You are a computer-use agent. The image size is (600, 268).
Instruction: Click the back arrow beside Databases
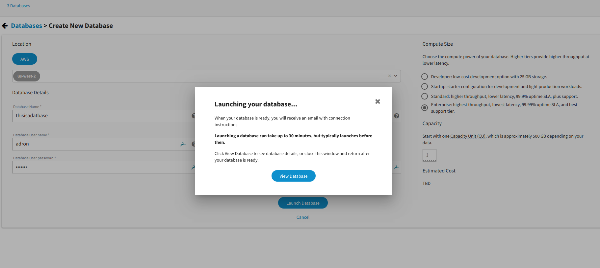[x=5, y=26]
